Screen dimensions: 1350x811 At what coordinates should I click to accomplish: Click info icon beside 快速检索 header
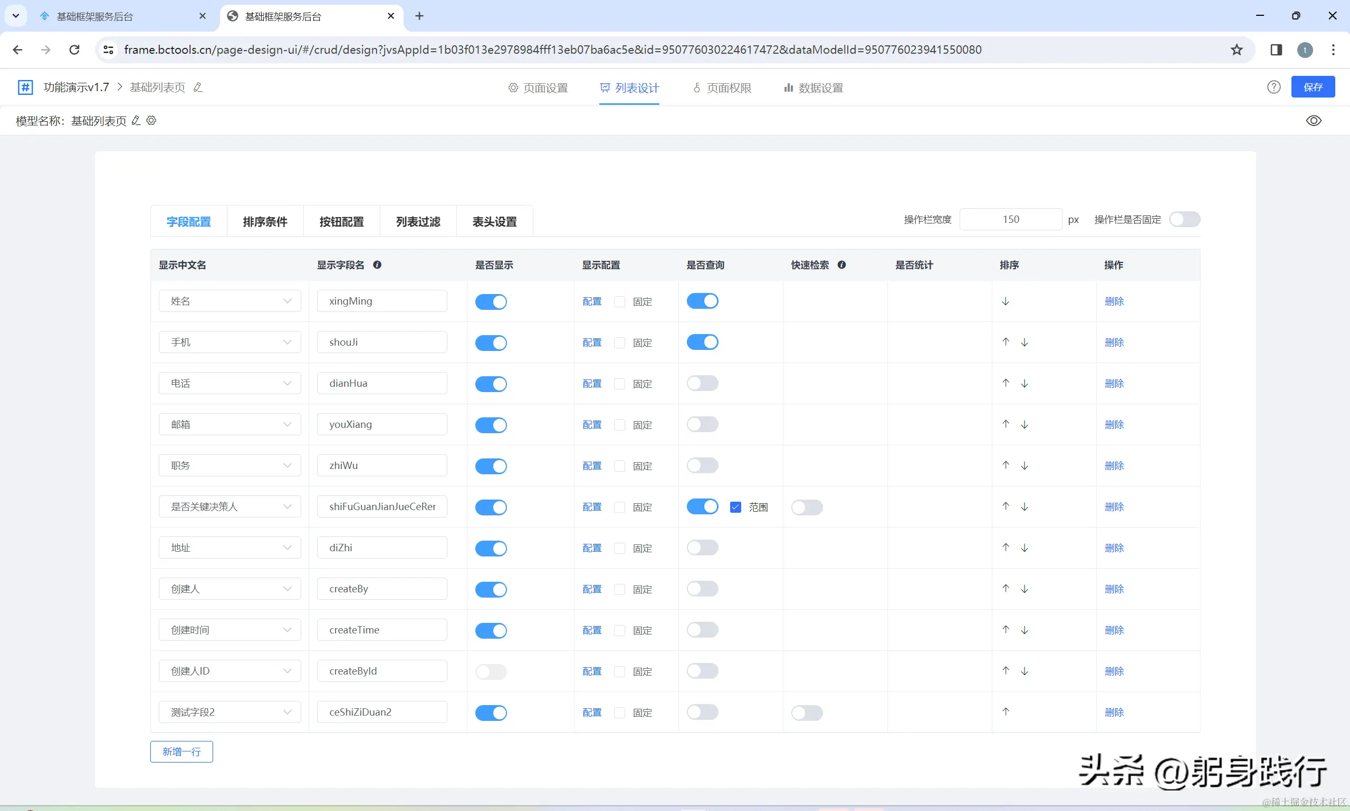[841, 265]
